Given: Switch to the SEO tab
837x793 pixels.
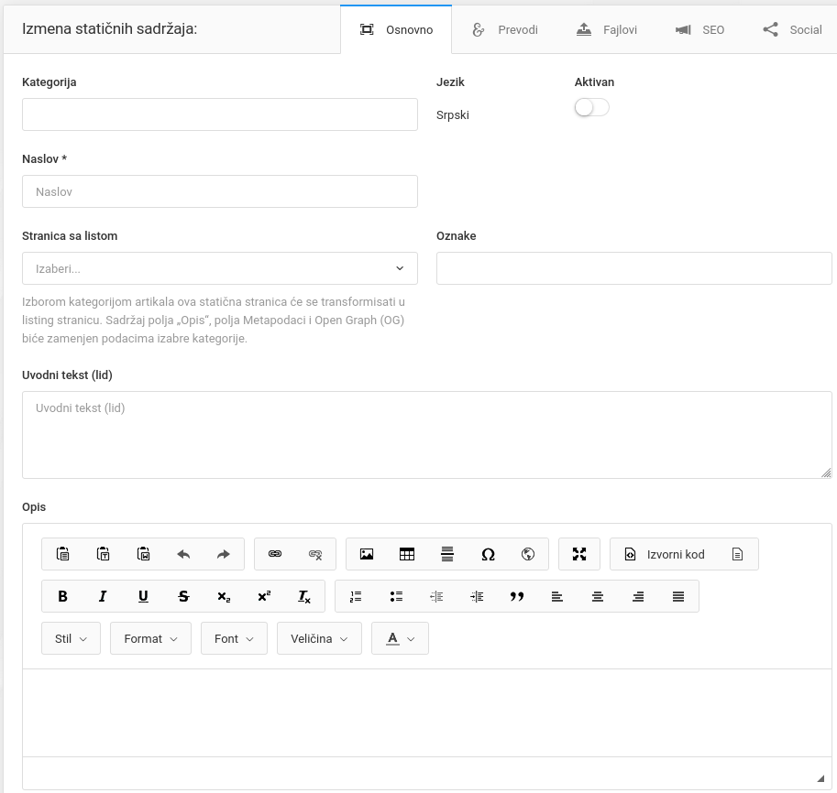Looking at the screenshot, I should 699,29.
